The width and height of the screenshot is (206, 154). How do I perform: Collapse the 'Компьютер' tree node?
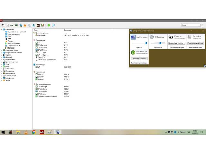tap(1, 30)
